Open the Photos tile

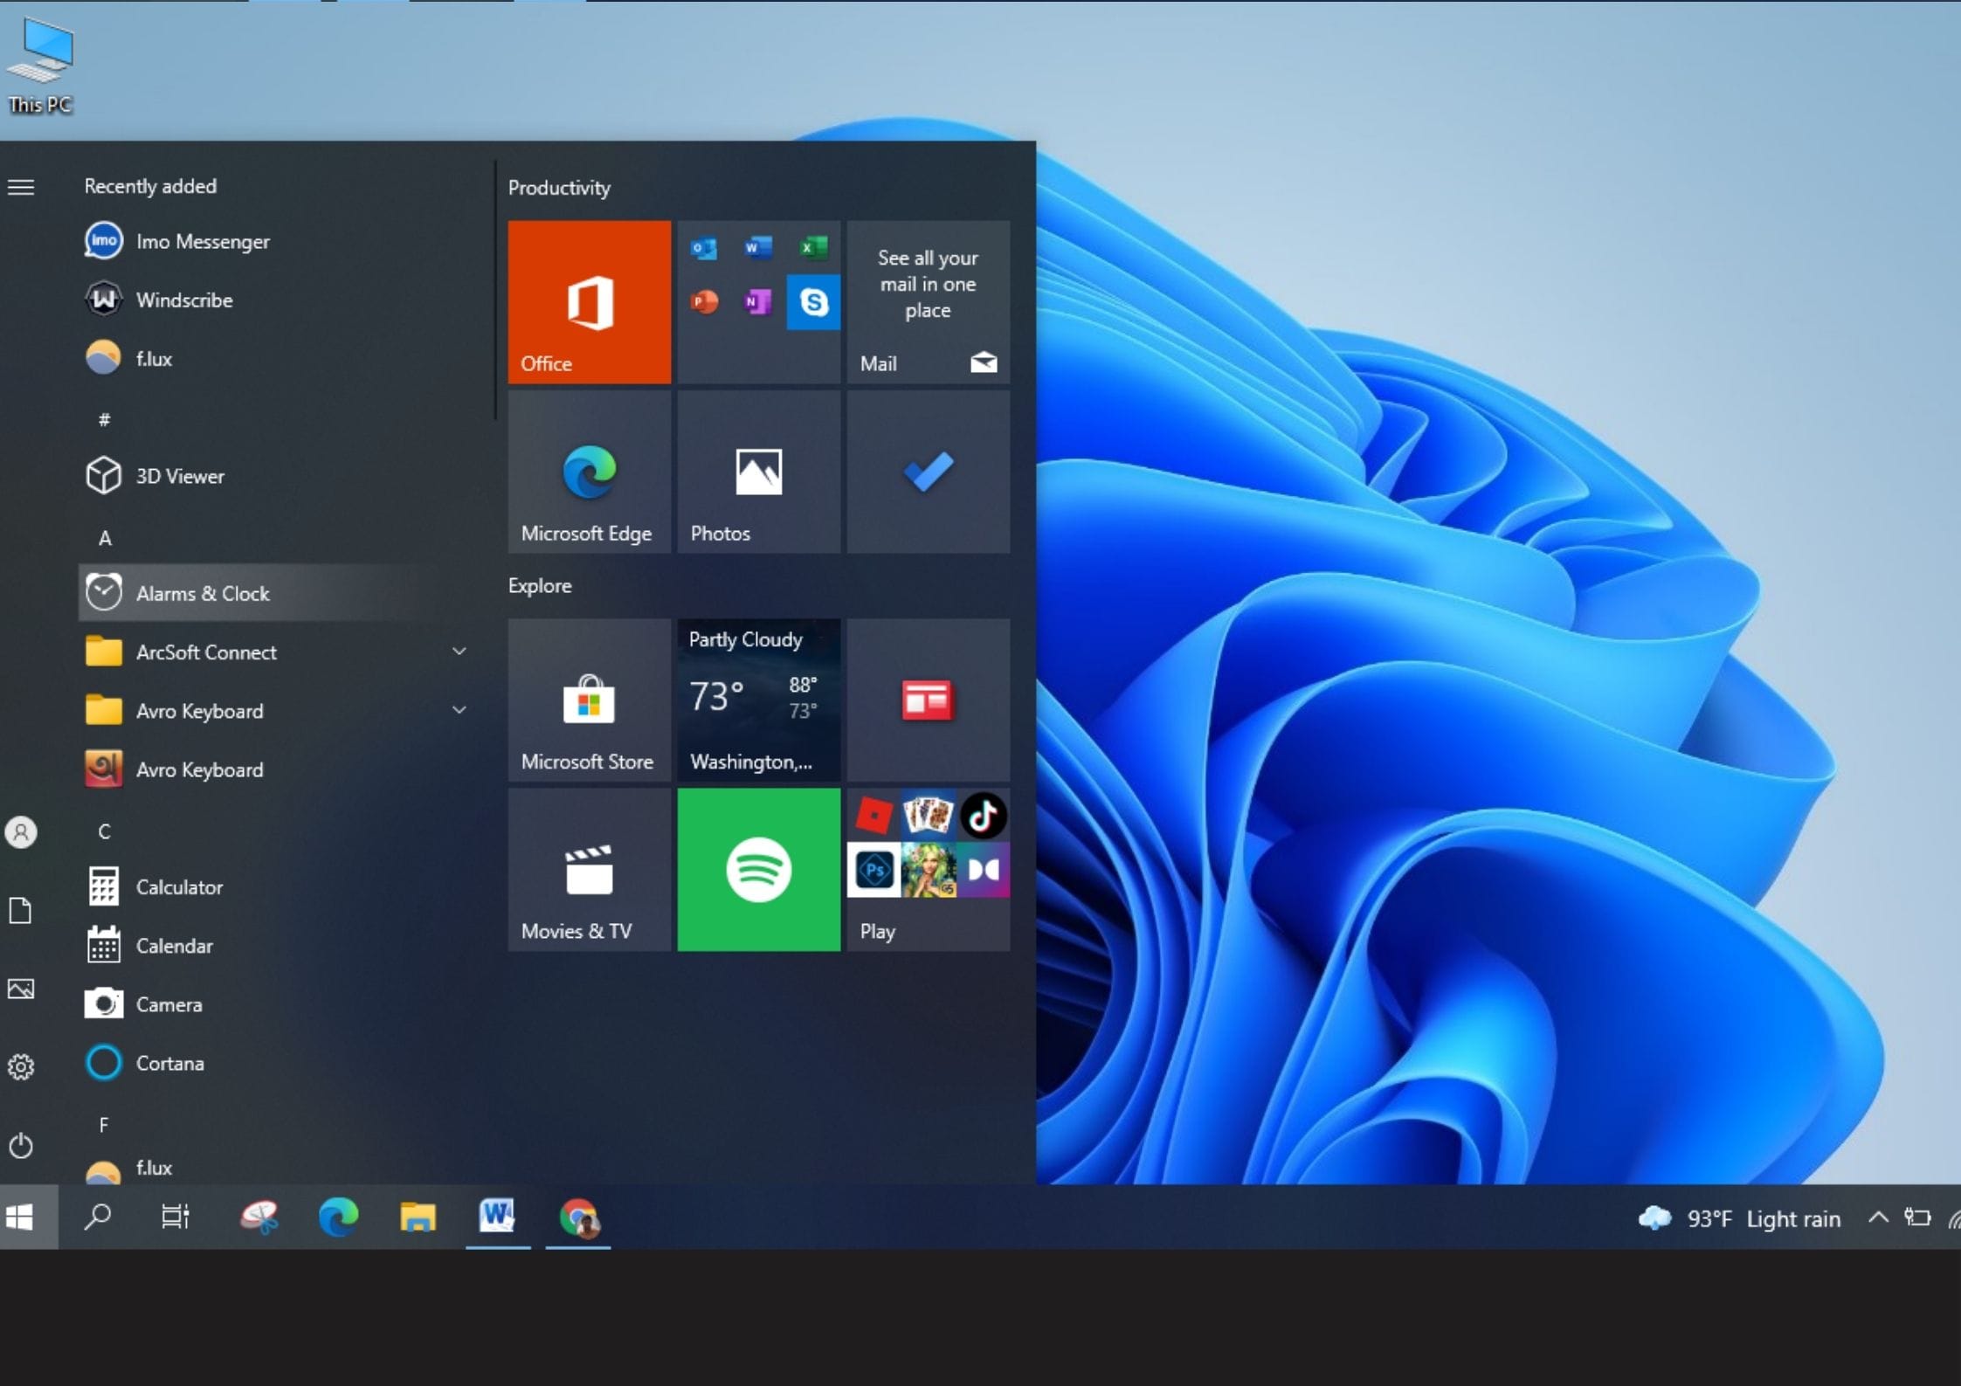pyautogui.click(x=759, y=472)
